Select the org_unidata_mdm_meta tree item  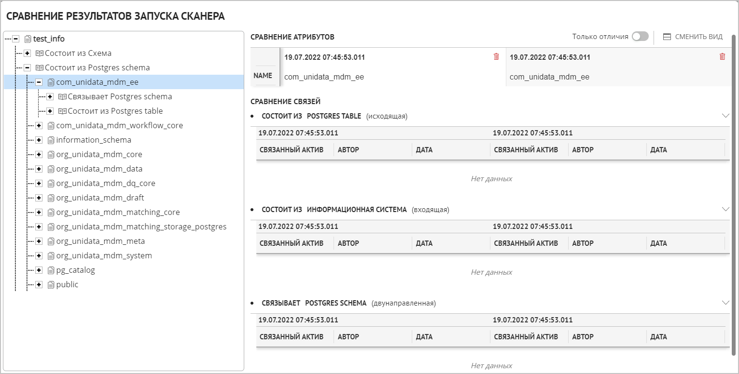100,241
